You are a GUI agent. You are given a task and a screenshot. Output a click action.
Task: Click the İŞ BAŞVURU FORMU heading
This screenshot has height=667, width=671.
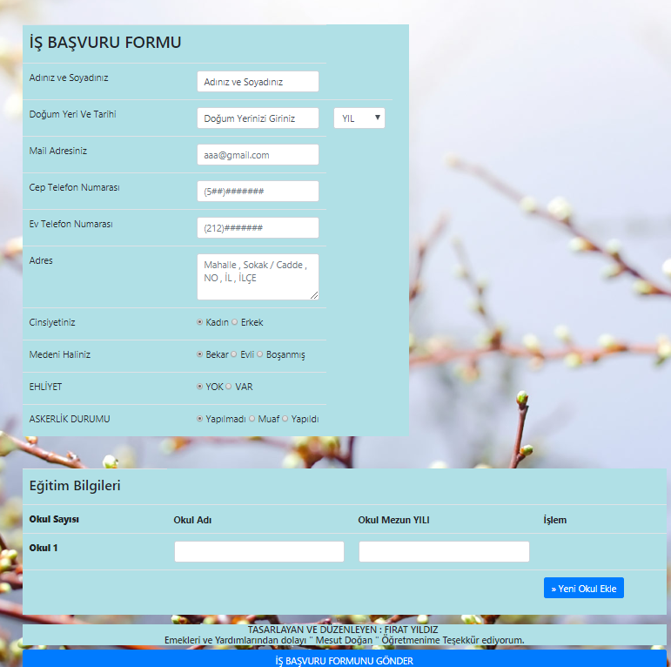pos(105,43)
